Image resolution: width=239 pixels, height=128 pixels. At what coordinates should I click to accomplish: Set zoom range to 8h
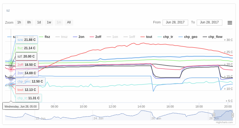pos(29,22)
